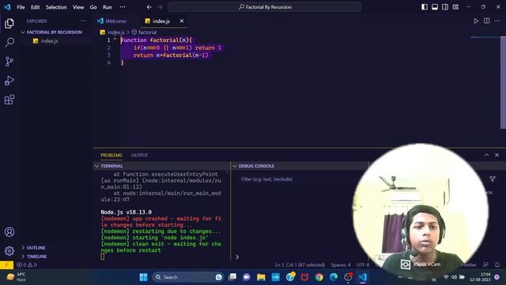Click the Ln 1, Col 1 cursor position
The height and width of the screenshot is (285, 506).
click(300, 264)
